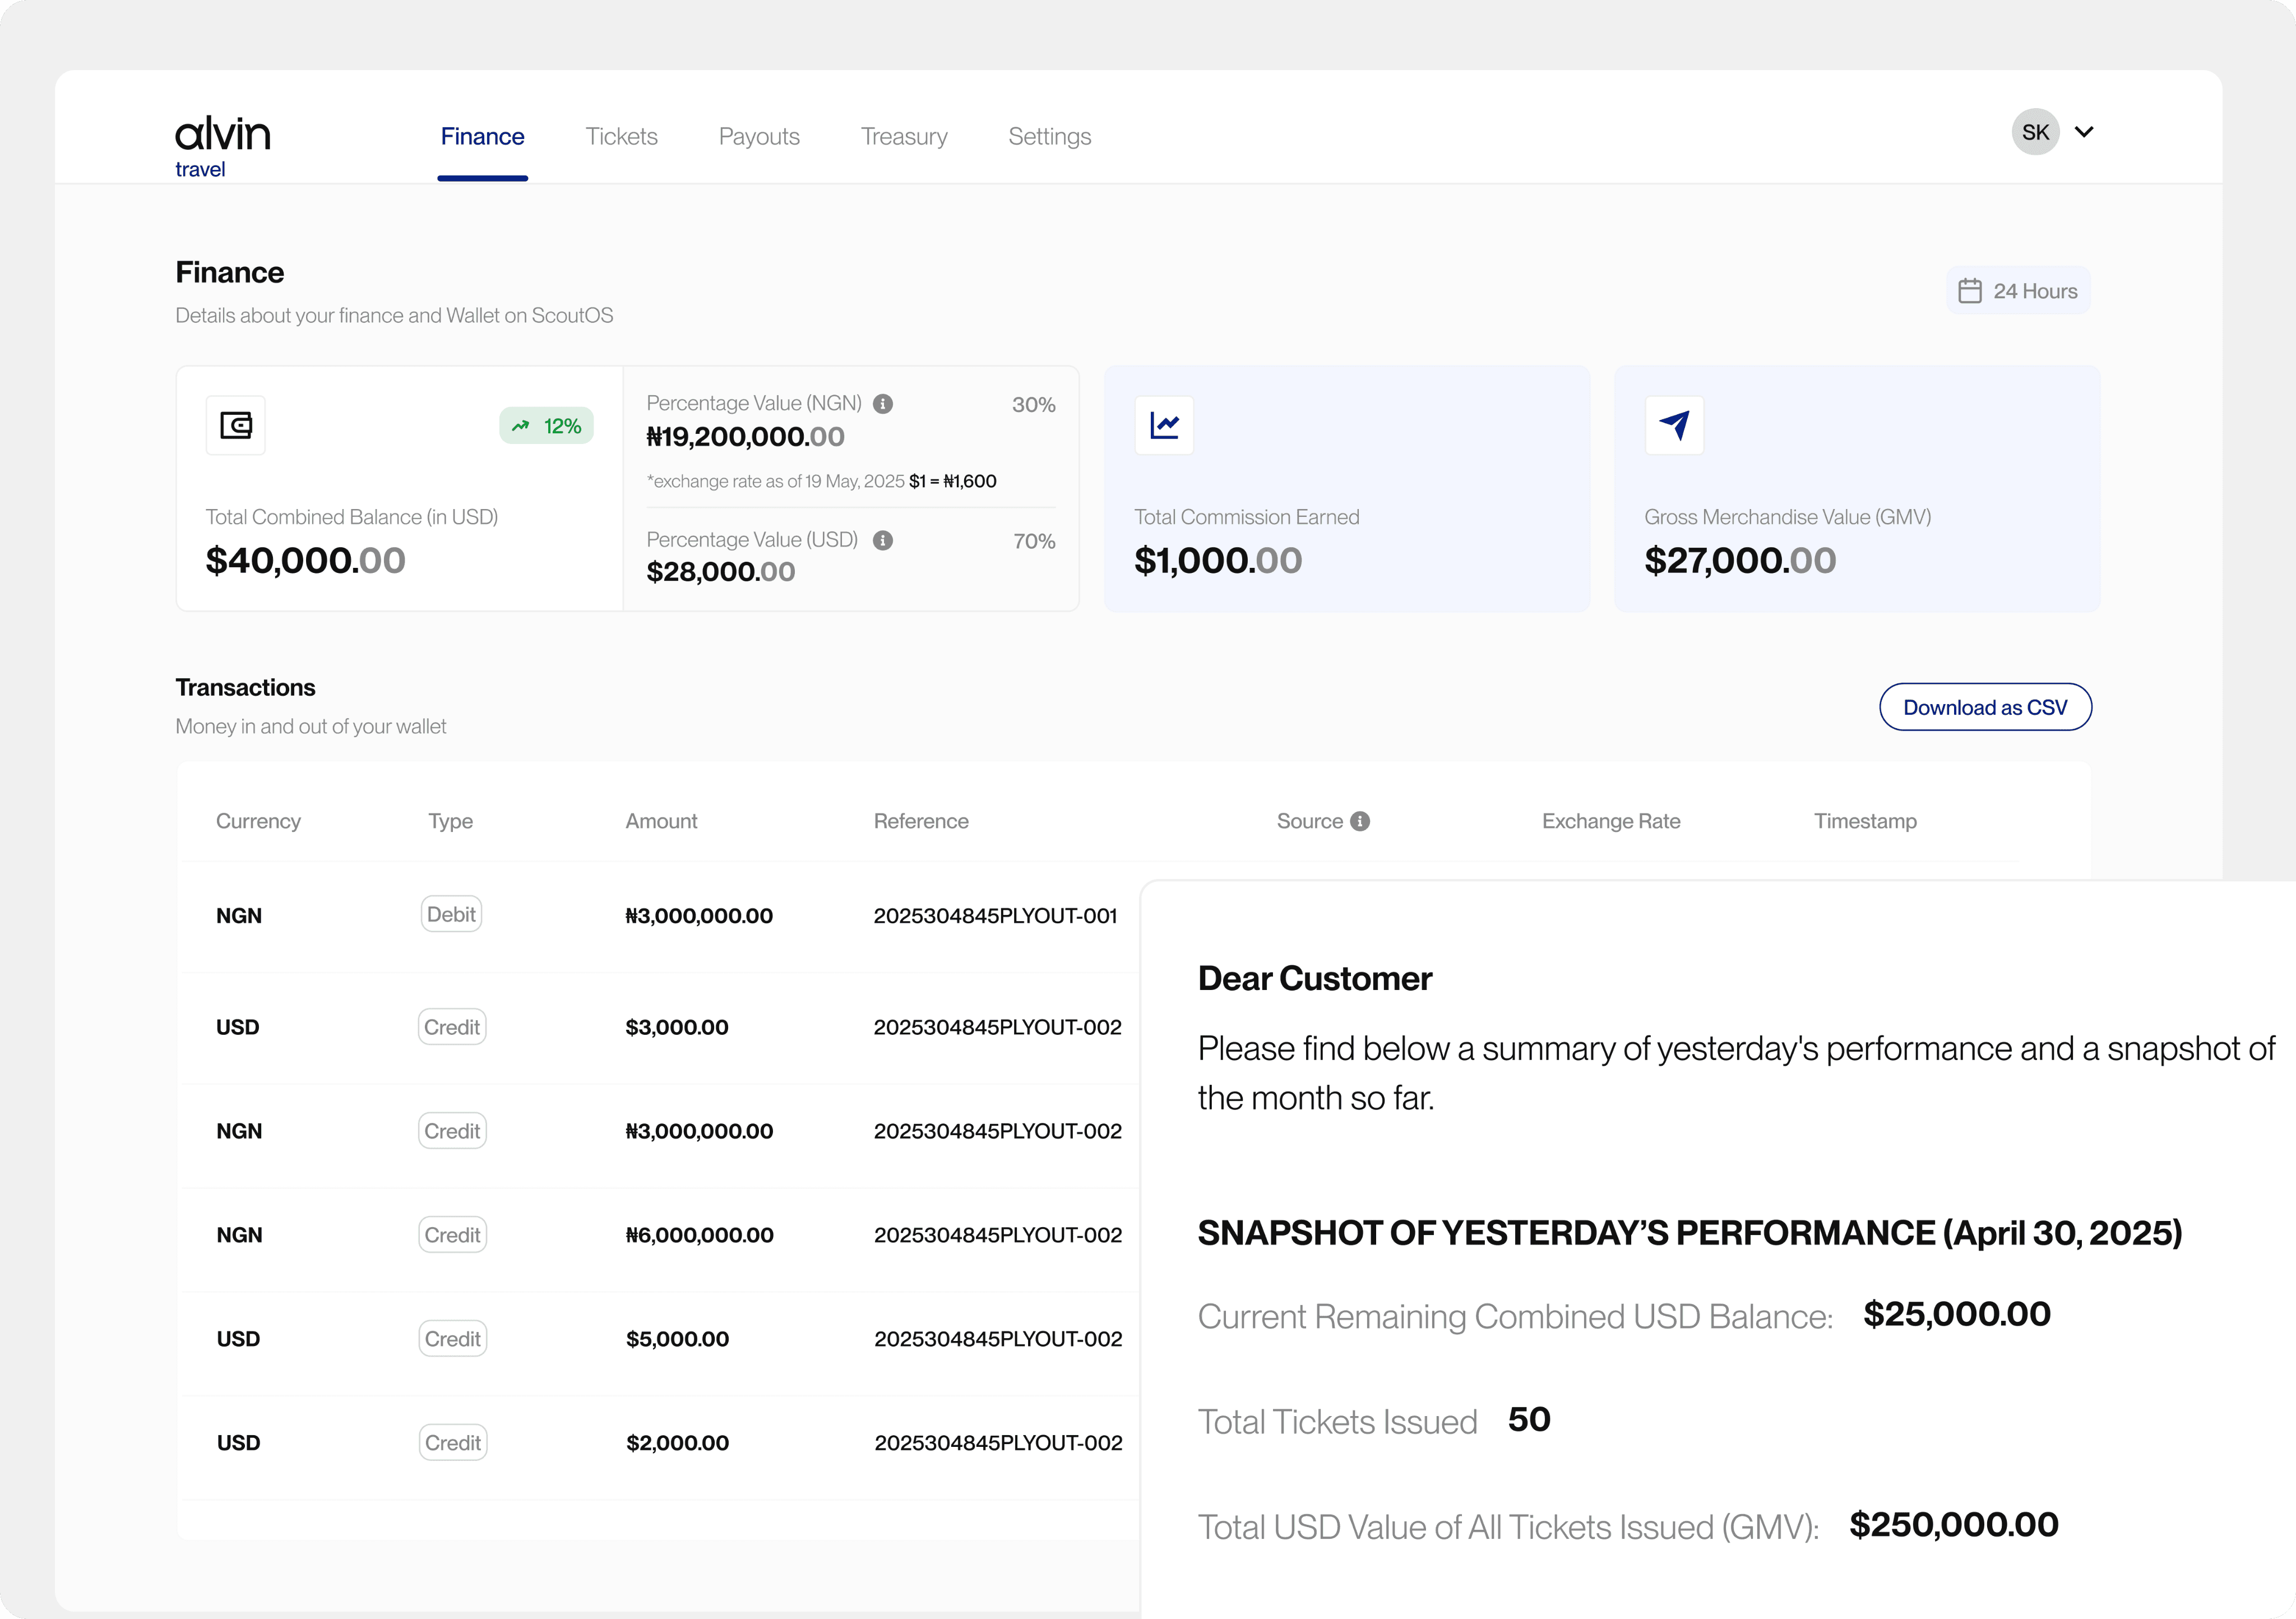Switch to the Tickets tab
This screenshot has height=1619, width=2296.
pos(621,136)
